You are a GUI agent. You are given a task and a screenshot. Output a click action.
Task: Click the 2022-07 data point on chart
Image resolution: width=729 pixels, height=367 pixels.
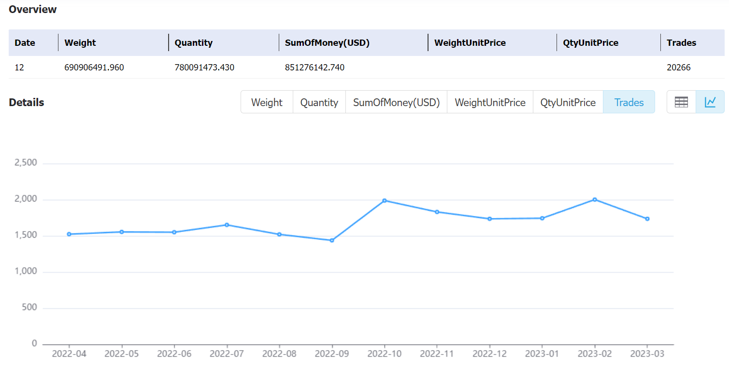point(227,225)
